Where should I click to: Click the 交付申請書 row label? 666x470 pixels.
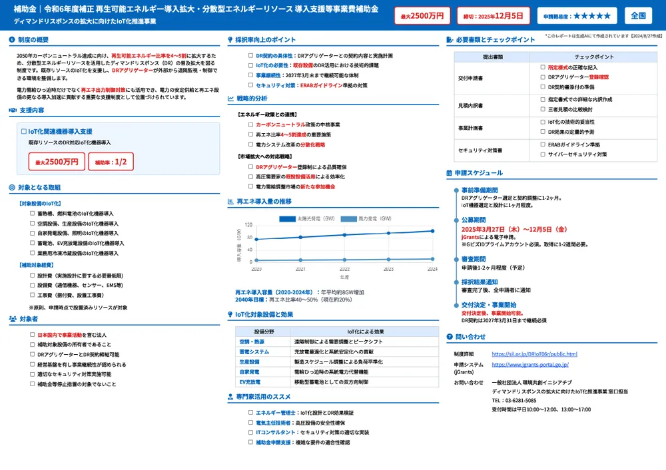[x=470, y=78]
